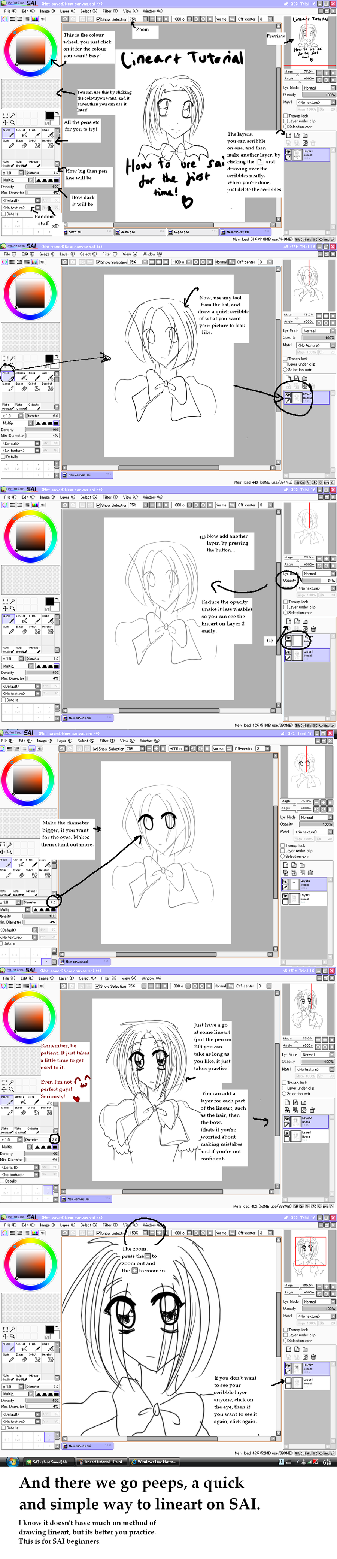The height and width of the screenshot is (1559, 337).
Task: Choose magnifier zoom tool in Lineart Tutorial window
Action: point(13,122)
